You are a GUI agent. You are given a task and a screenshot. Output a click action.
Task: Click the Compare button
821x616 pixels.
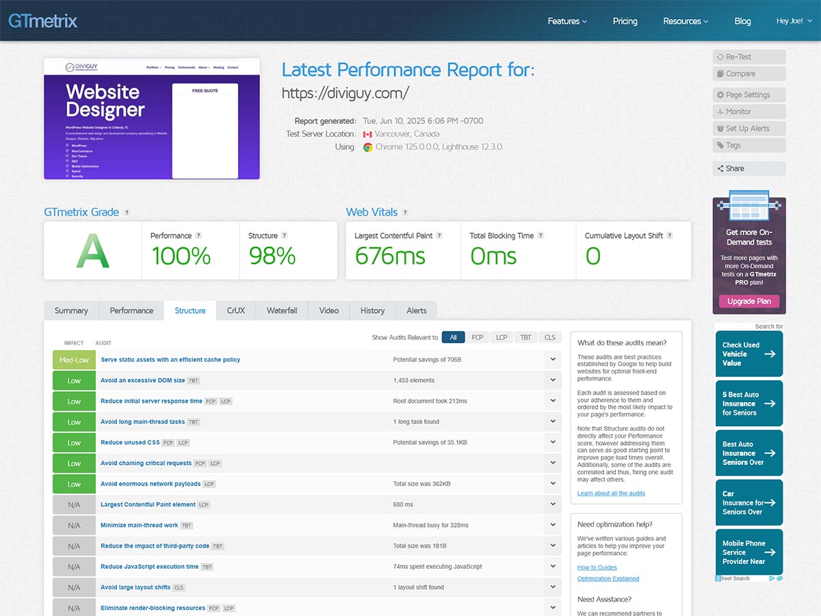click(x=749, y=74)
